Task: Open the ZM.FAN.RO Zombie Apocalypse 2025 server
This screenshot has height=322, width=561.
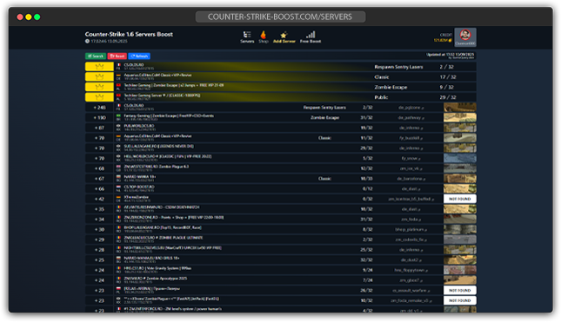Action: pos(156,279)
